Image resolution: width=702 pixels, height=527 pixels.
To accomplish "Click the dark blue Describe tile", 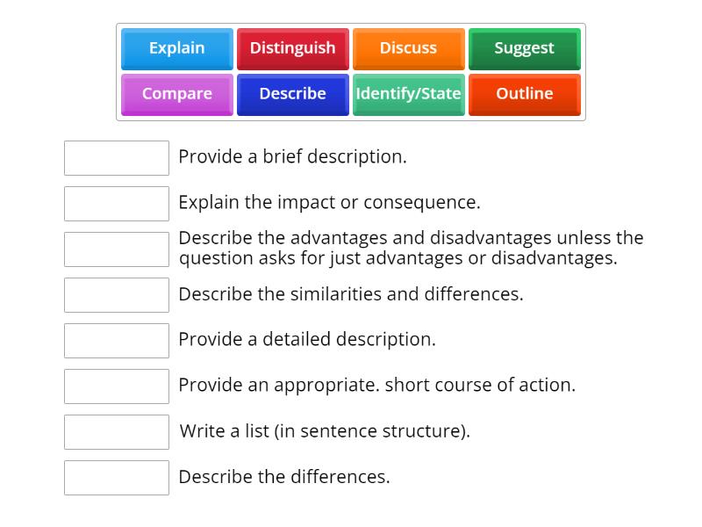I will (293, 94).
